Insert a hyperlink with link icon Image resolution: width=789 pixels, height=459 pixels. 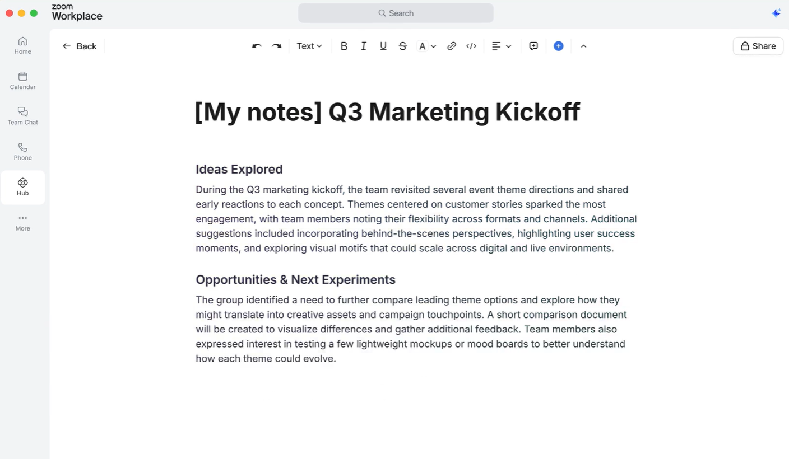[x=452, y=46]
